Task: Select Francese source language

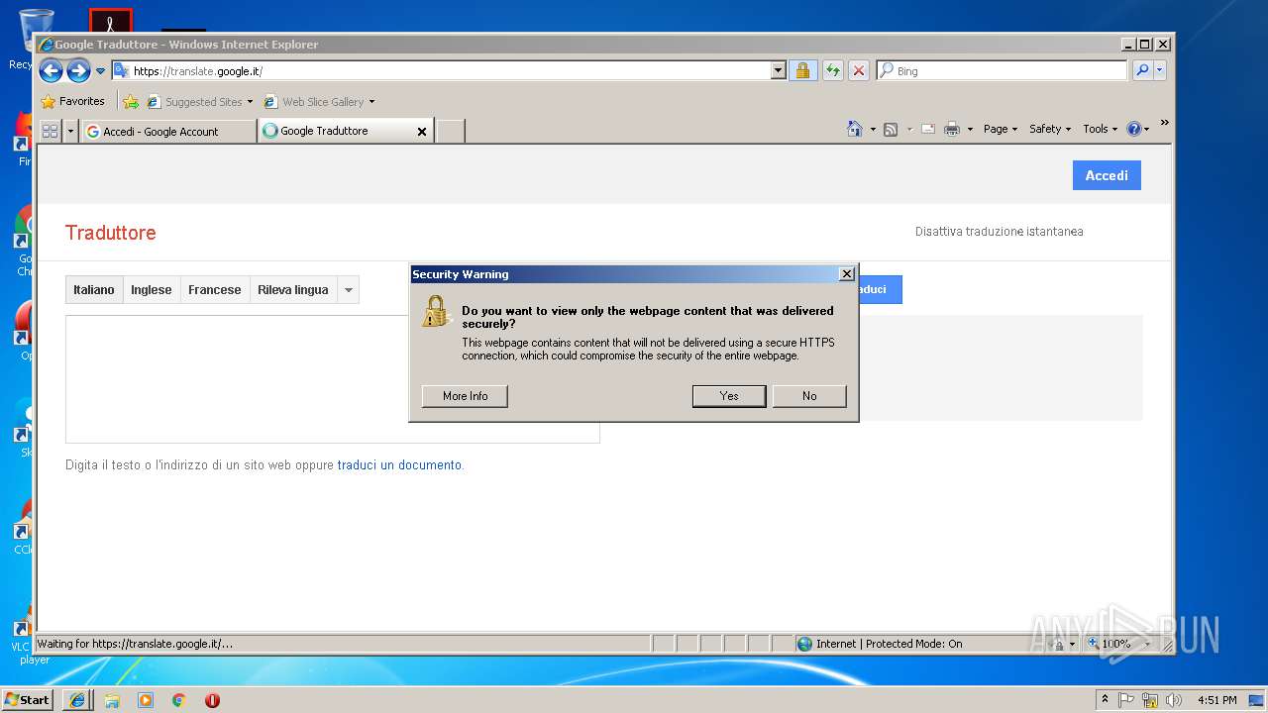Action: click(215, 290)
